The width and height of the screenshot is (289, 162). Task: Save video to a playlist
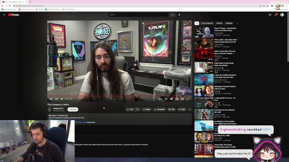(x=182, y=109)
